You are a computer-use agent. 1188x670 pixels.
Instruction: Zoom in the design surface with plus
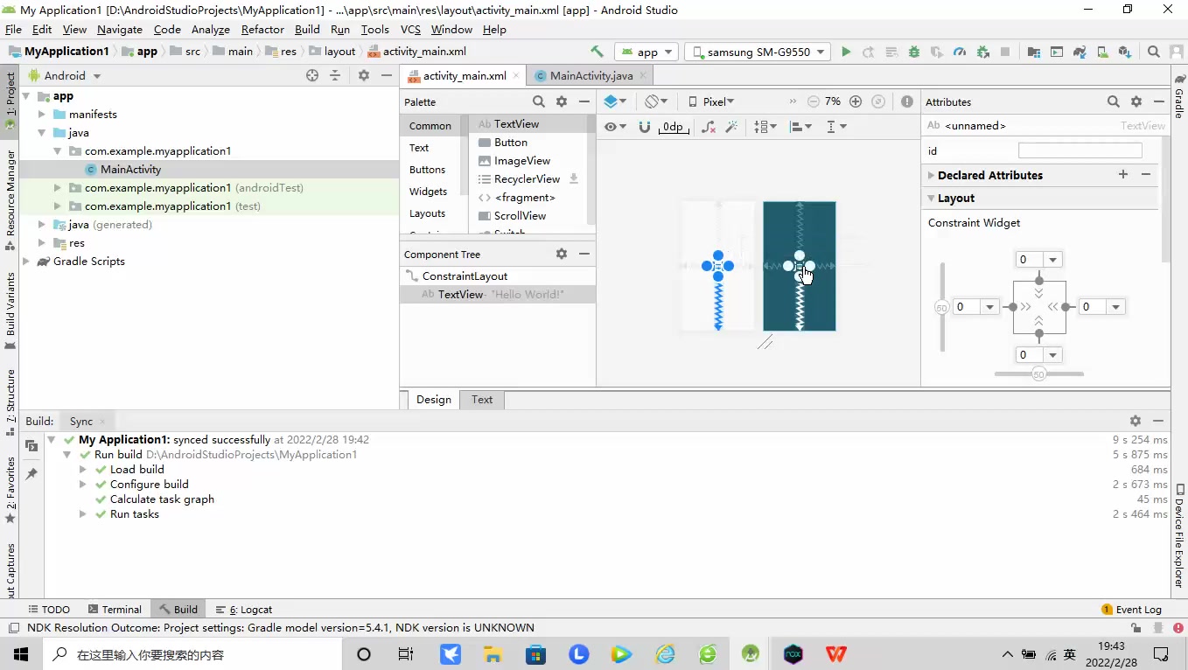coord(856,101)
